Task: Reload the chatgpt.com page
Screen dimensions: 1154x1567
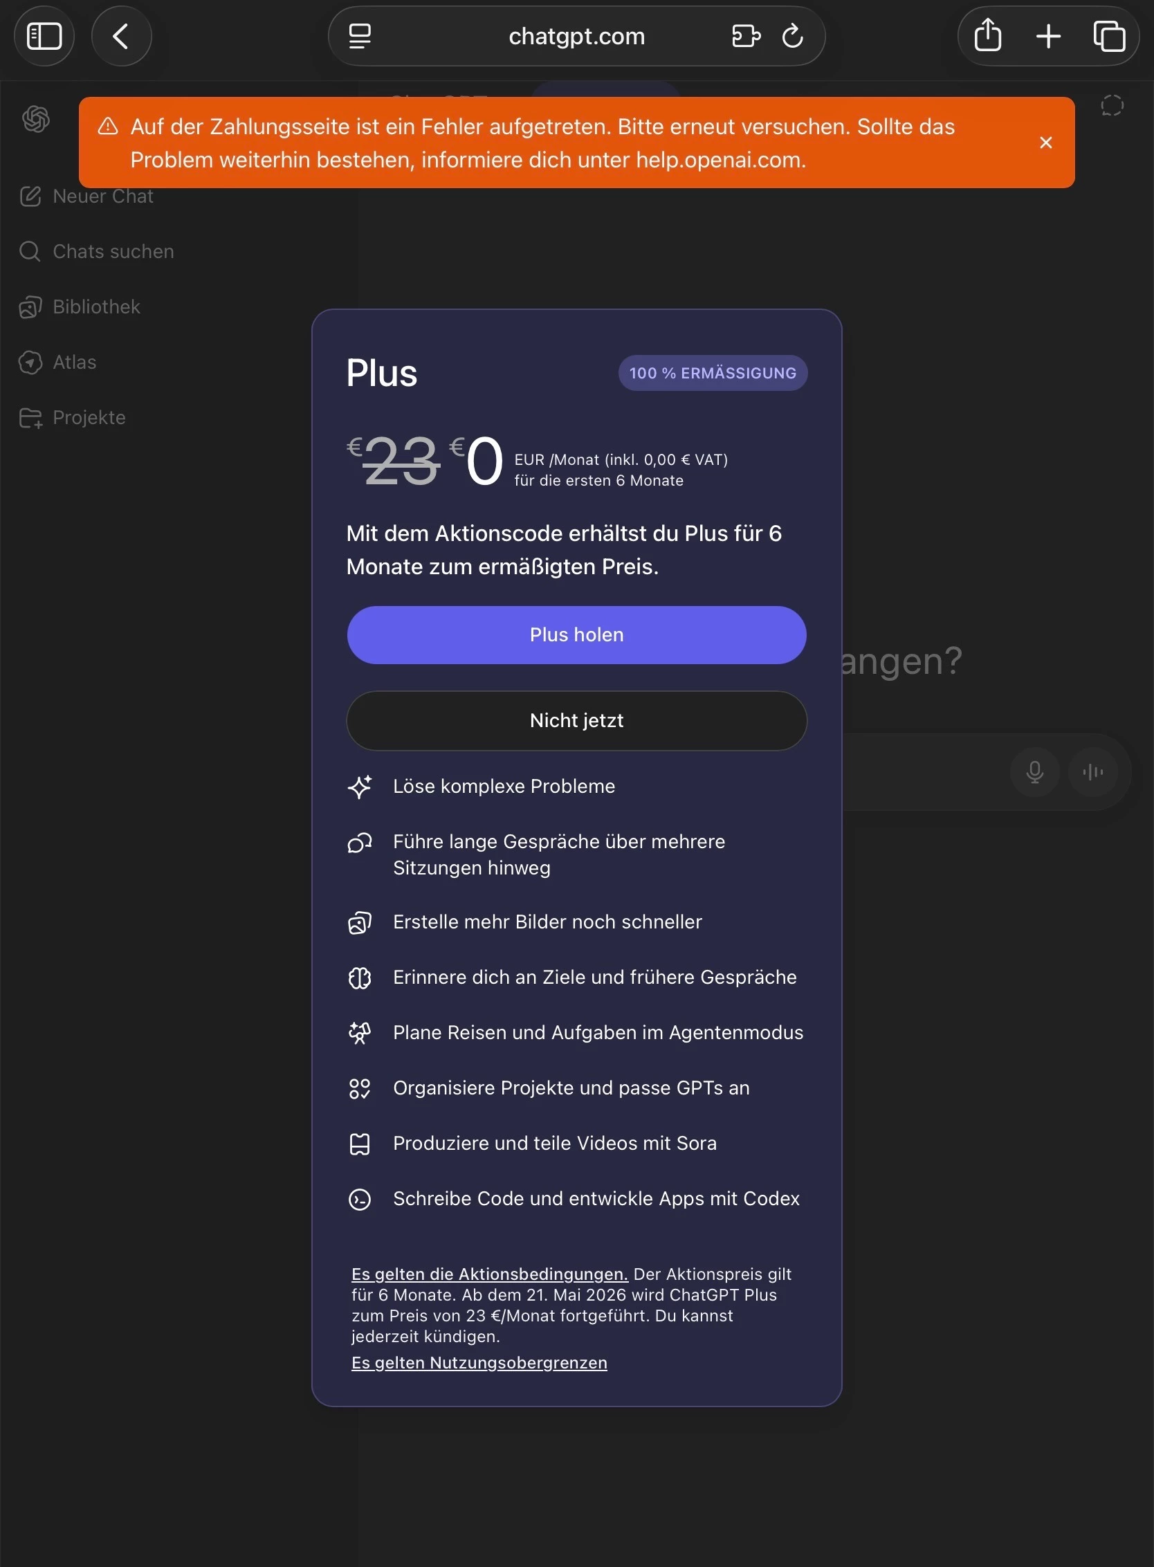Action: [x=792, y=37]
